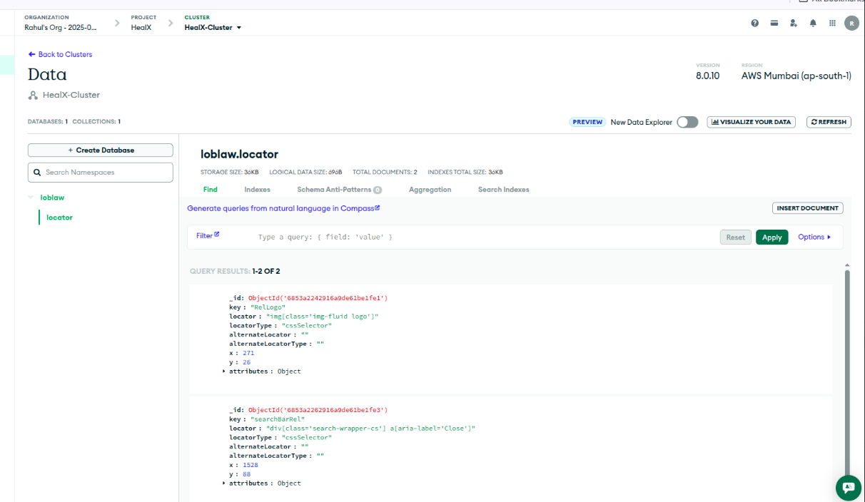Expand attributes Object in the first document

click(x=223, y=371)
